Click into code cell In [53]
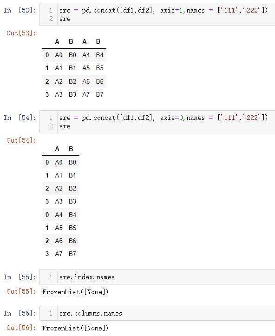Image resolution: width=275 pixels, height=336 pixels. click(157, 14)
